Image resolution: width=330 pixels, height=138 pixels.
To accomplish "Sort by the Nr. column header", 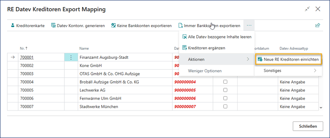I will (x=24, y=48).
